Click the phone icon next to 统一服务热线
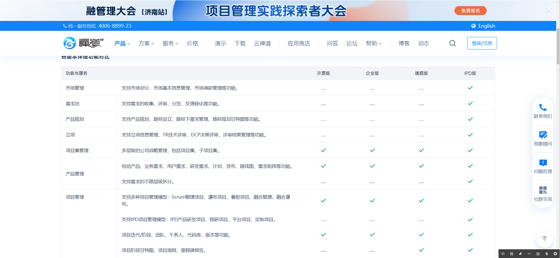The width and height of the screenshot is (560, 258). coord(65,26)
